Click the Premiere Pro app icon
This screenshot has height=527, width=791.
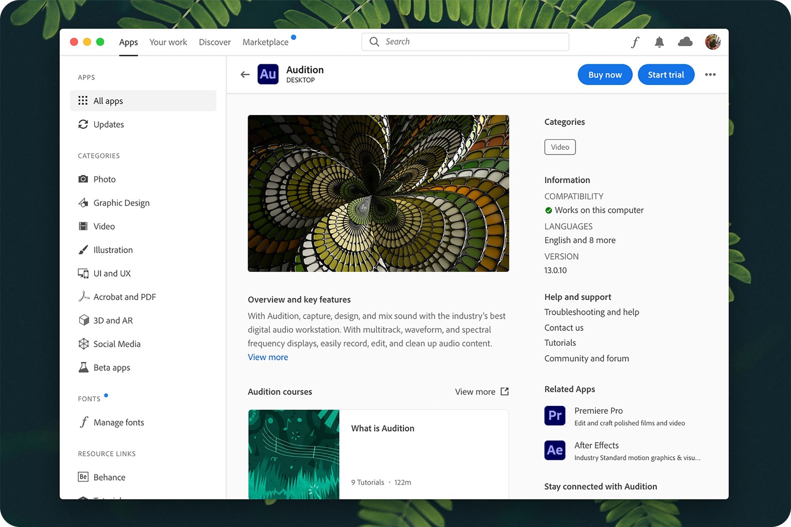pos(554,416)
